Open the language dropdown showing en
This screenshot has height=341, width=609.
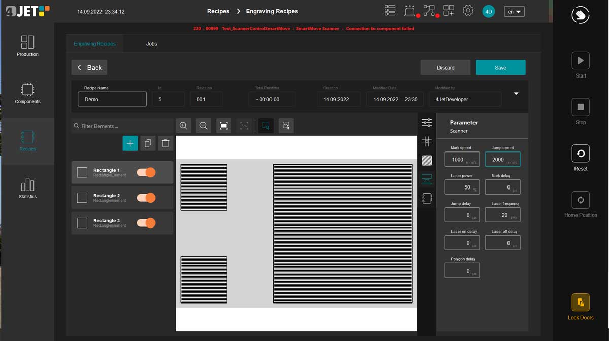(x=514, y=11)
